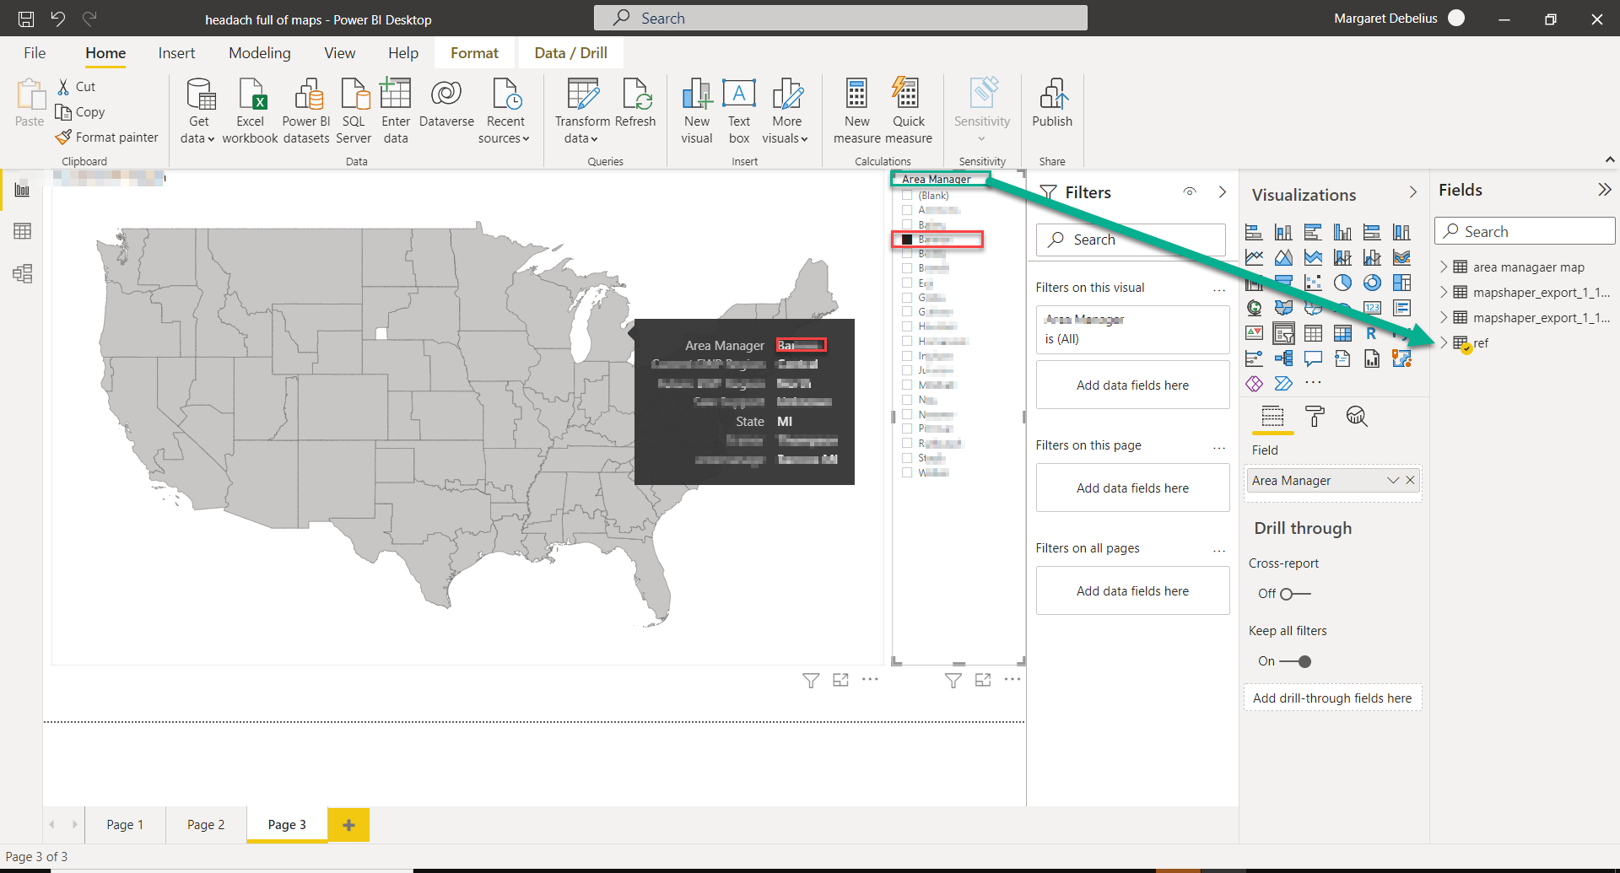Uncheck the selected black slicer checkbox
The image size is (1620, 873).
coord(907,240)
